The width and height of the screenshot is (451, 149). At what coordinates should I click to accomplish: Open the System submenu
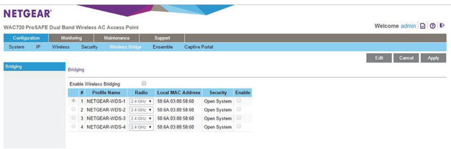pyautogui.click(x=16, y=47)
